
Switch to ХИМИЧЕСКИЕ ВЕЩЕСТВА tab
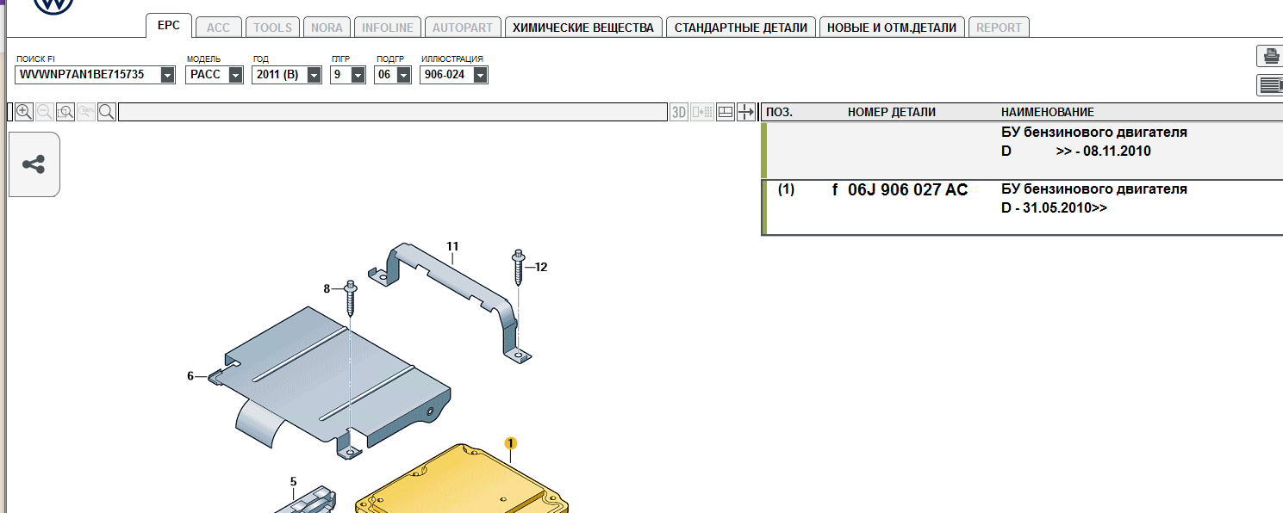(583, 28)
